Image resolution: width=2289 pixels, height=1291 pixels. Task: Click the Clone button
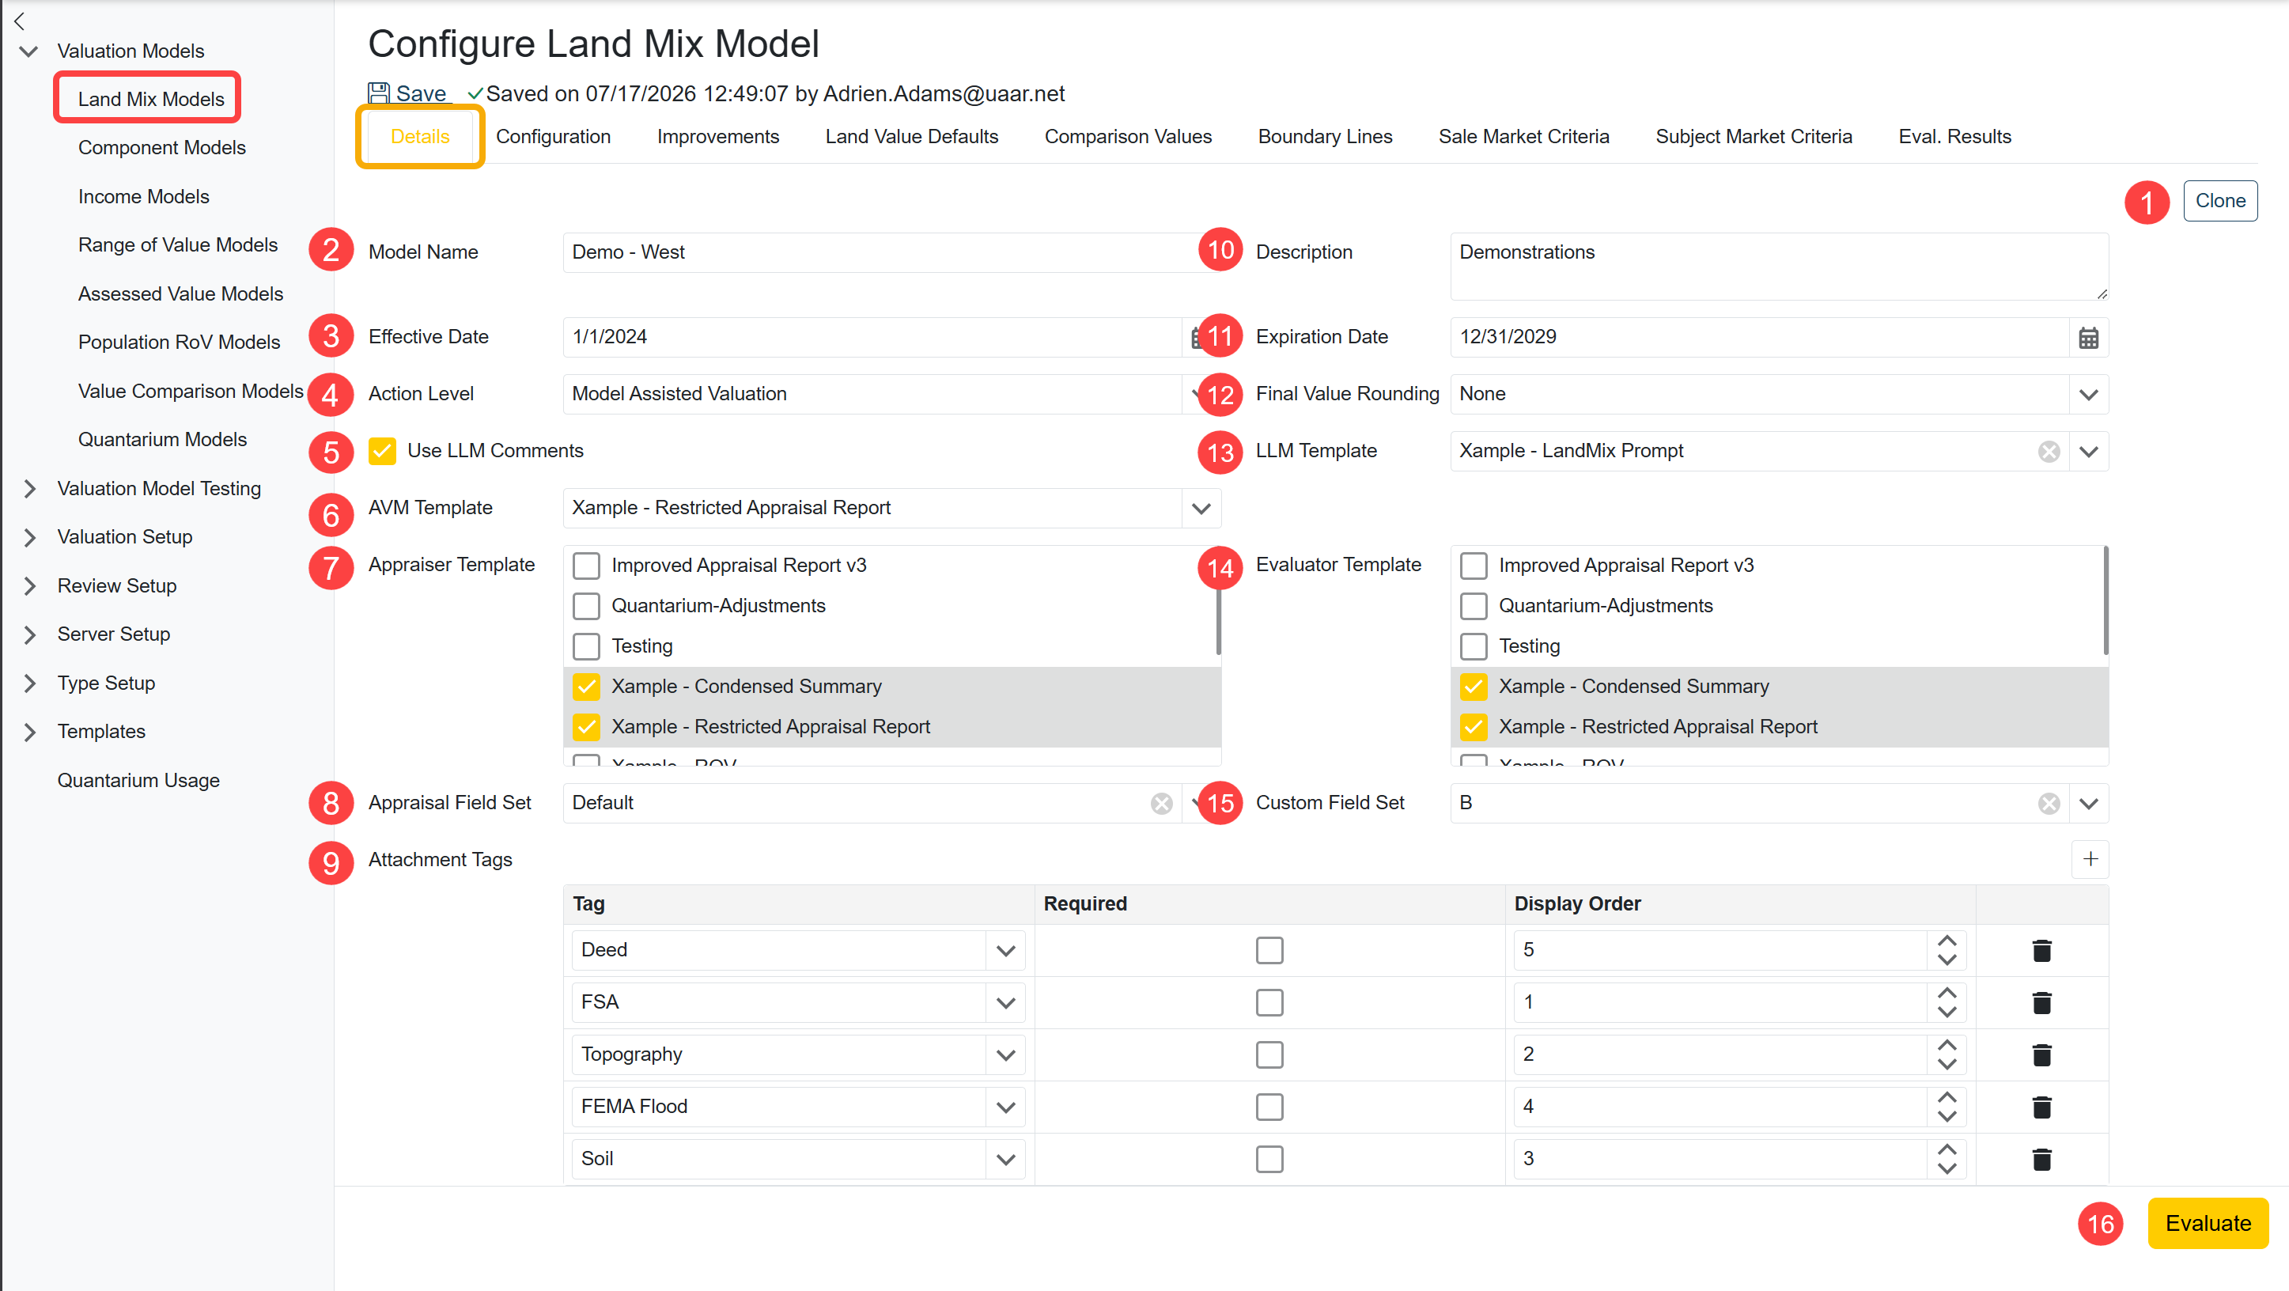point(2219,201)
